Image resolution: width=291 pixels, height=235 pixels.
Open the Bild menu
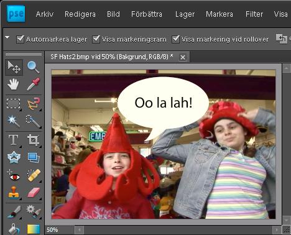(113, 14)
